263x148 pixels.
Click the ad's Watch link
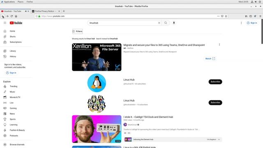point(210,58)
